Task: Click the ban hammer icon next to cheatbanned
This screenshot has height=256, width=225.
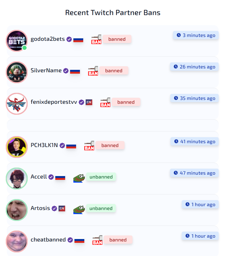Action: (x=97, y=240)
